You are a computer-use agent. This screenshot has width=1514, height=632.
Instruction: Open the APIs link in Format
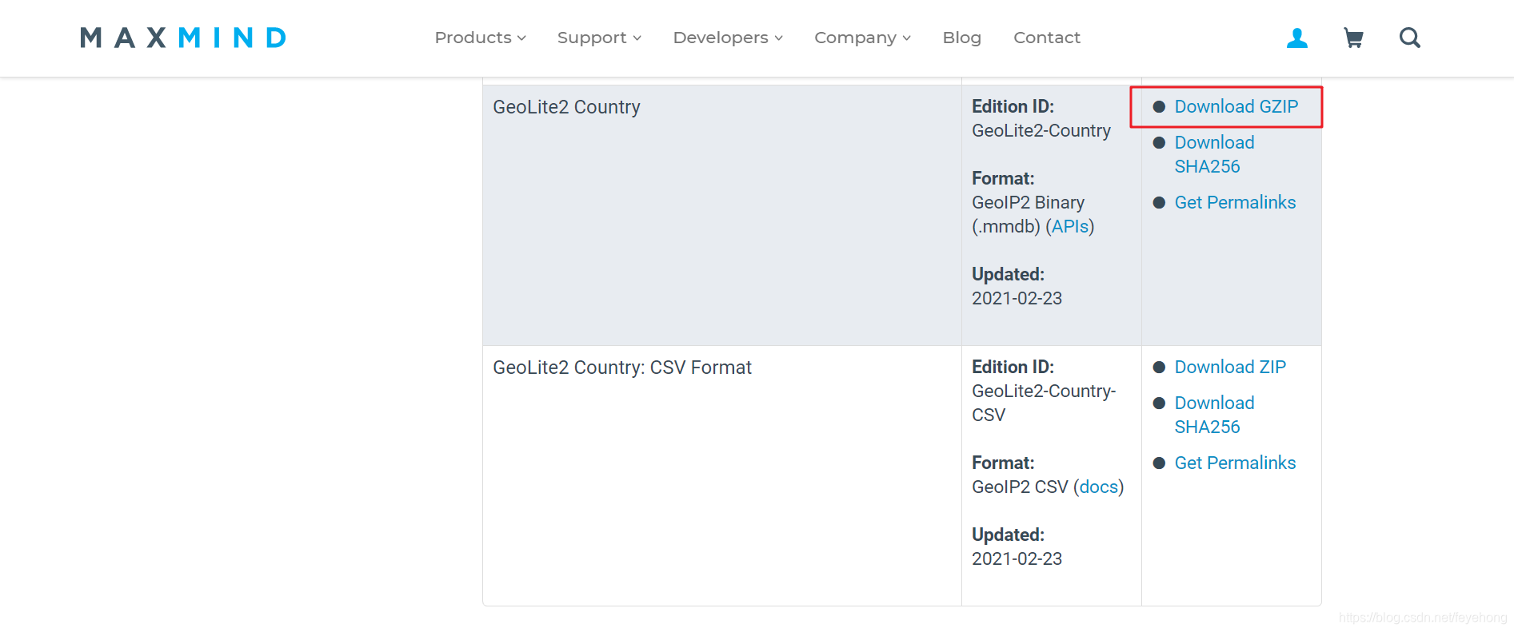(x=1070, y=226)
